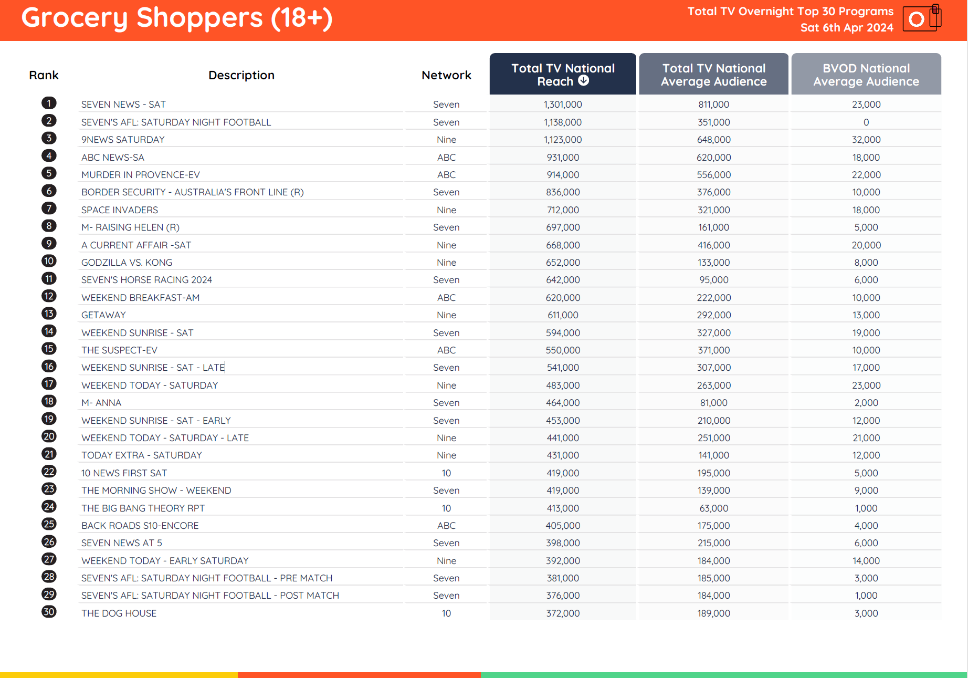
Task: Click the rank 16 number badge
Action: pos(49,367)
